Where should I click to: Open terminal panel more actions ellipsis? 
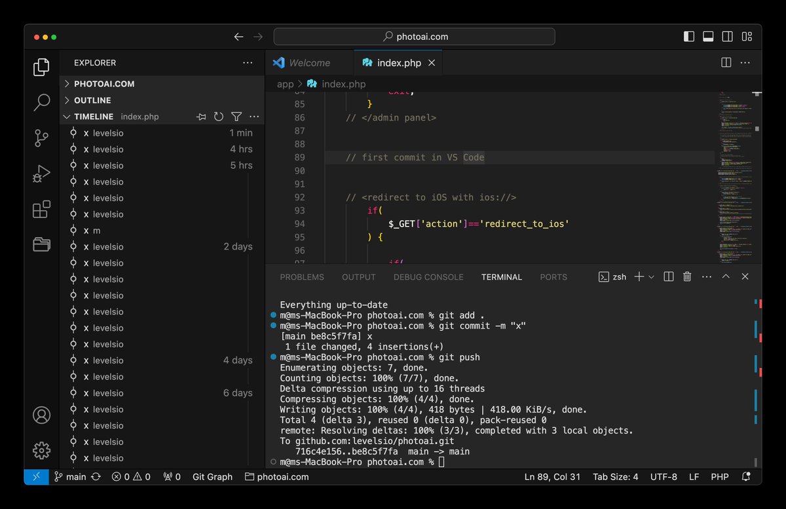[706, 277]
